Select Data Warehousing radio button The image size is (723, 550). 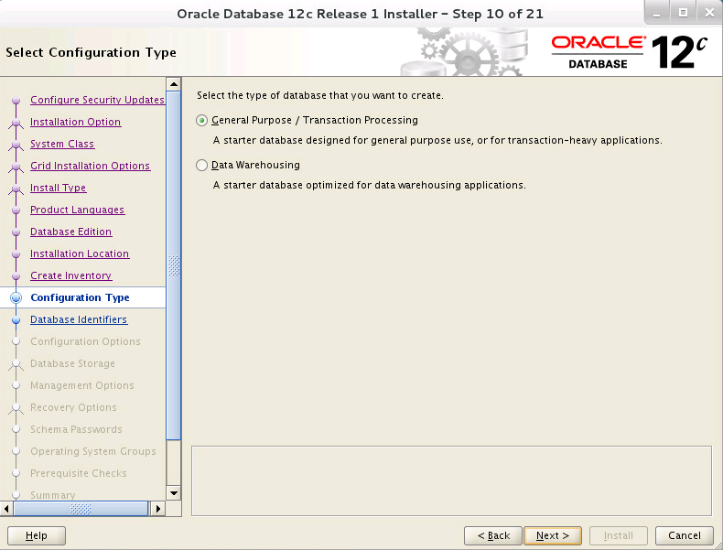click(201, 165)
